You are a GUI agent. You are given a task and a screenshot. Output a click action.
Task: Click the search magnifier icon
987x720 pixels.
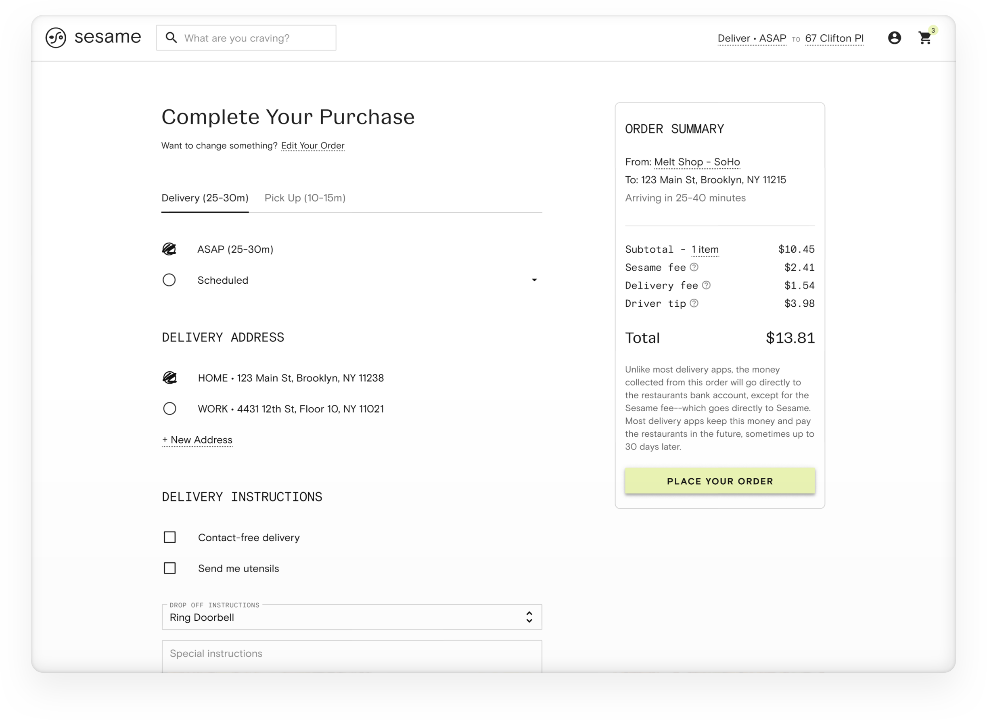pos(171,38)
